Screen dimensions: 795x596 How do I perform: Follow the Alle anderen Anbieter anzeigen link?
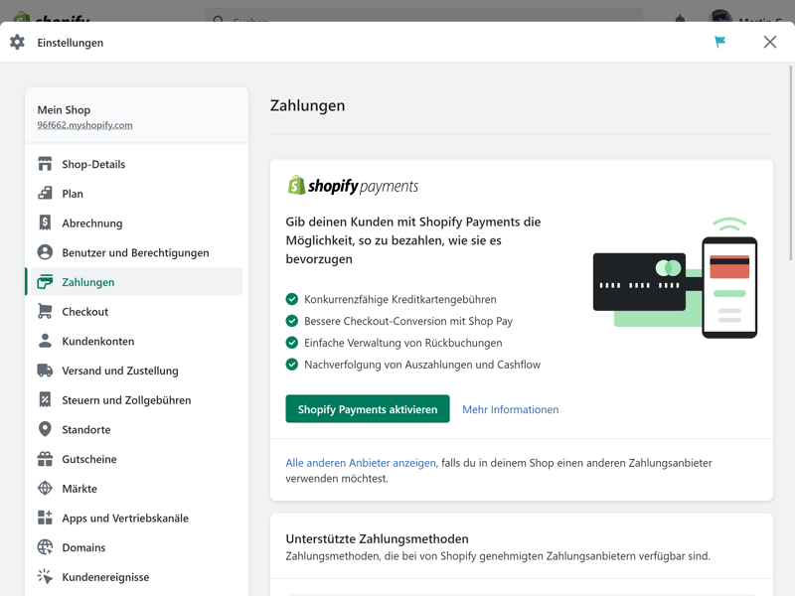361,463
